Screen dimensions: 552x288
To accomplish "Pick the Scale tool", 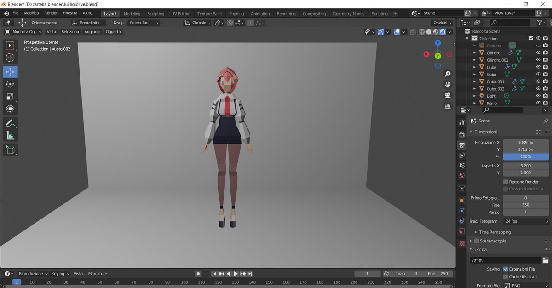I will 10,97.
